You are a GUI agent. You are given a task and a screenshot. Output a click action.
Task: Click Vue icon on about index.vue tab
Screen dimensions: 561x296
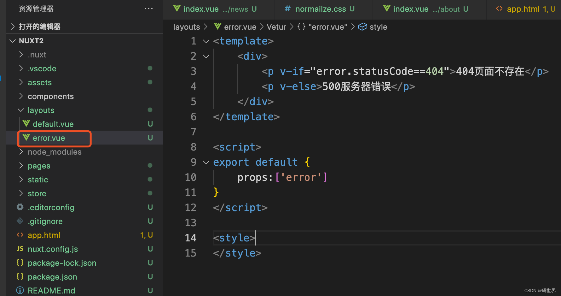pyautogui.click(x=387, y=9)
